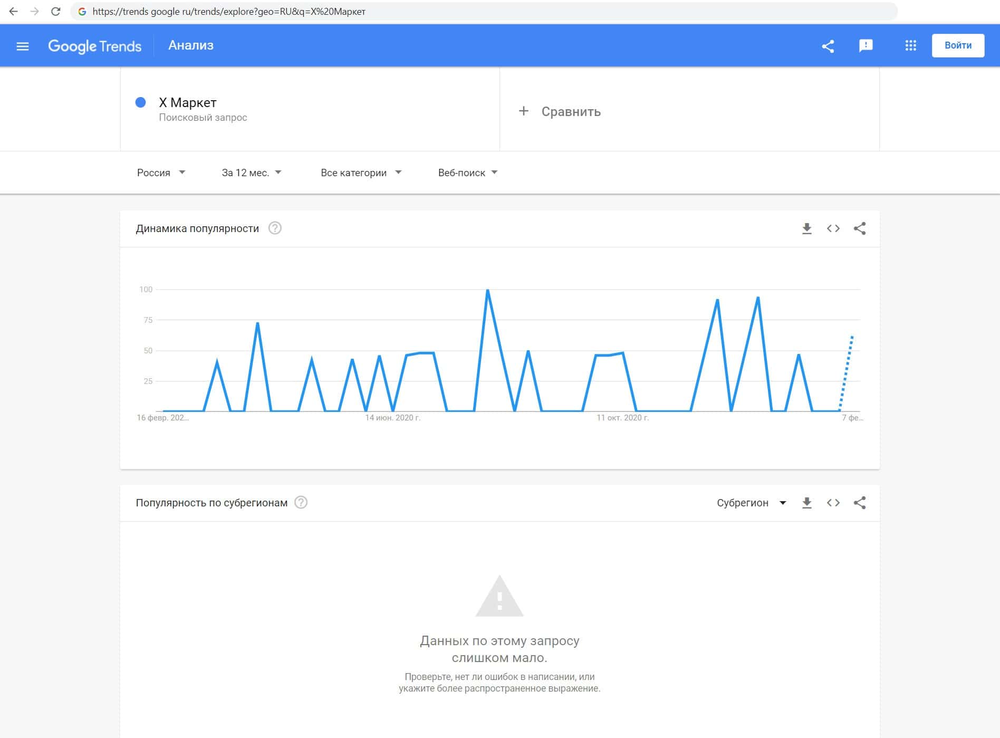
Task: Reload the browser page
Action: click(55, 12)
